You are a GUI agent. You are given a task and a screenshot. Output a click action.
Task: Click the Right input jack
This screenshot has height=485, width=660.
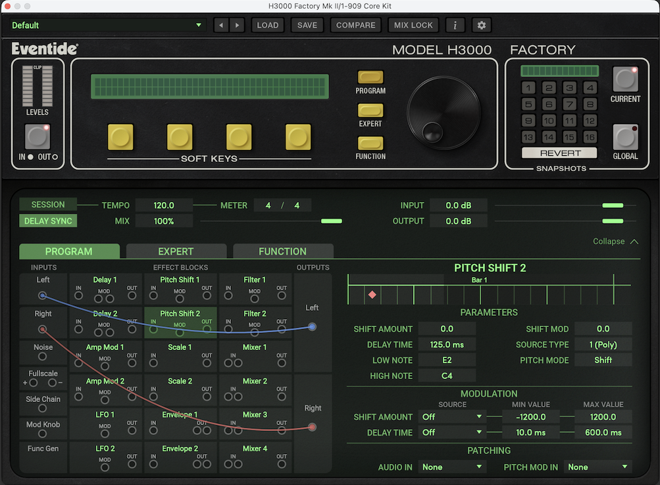coord(42,329)
